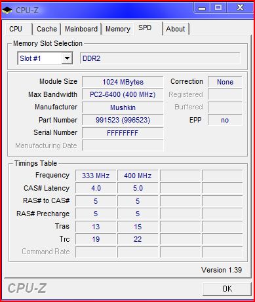Image resolution: width=255 pixels, height=302 pixels.
Task: Click the Part Number 991523 field
Action: [x=123, y=120]
